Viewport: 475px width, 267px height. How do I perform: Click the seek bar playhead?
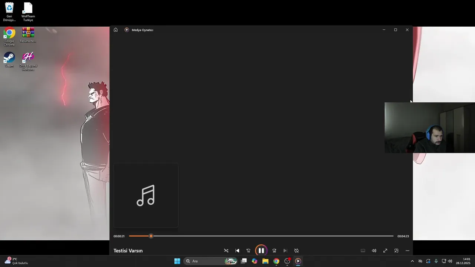pos(151,236)
